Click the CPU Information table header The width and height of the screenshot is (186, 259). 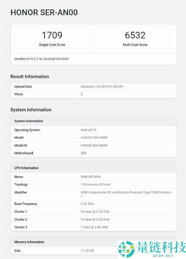click(x=26, y=168)
